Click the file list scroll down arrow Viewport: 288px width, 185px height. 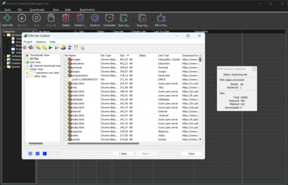200,139
